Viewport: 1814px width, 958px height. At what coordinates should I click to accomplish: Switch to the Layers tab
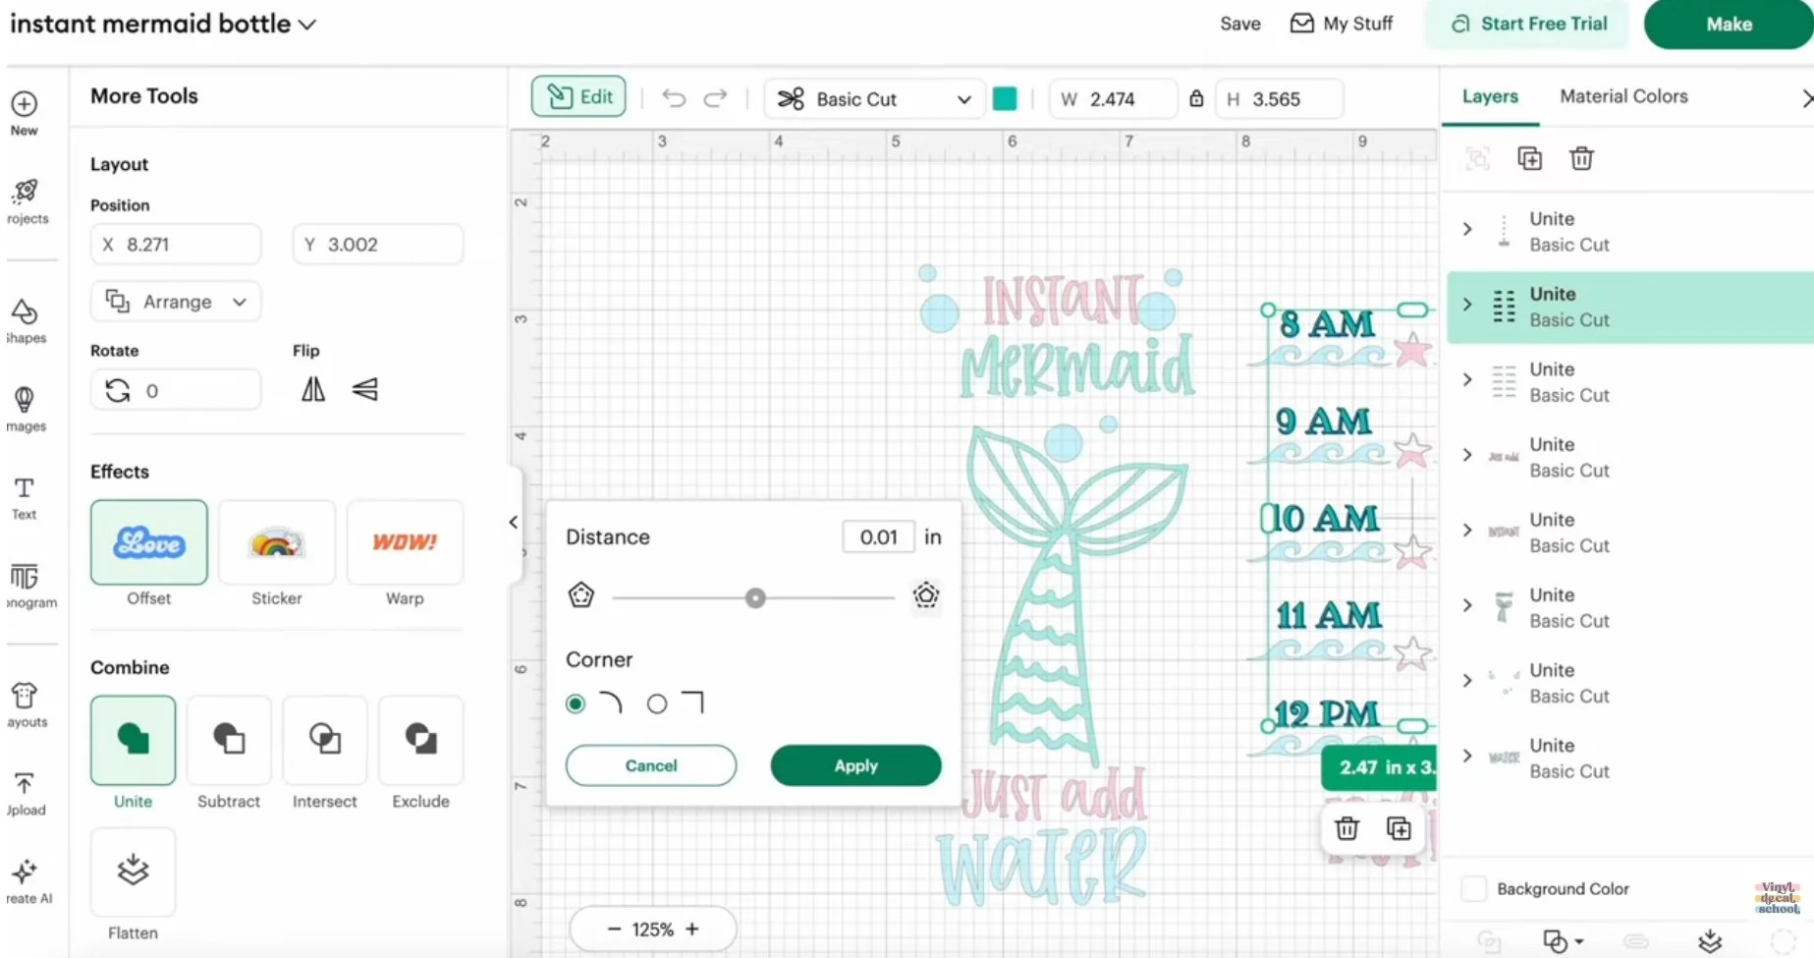(1490, 96)
